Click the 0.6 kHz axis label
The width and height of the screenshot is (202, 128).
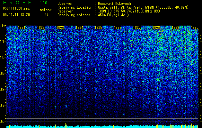pos(3,122)
